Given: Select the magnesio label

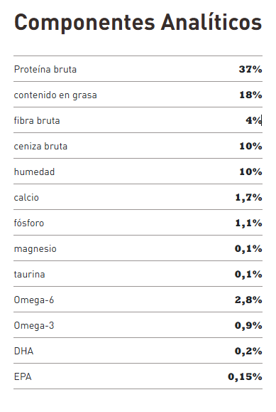Looking at the screenshot, I should [x=35, y=249].
